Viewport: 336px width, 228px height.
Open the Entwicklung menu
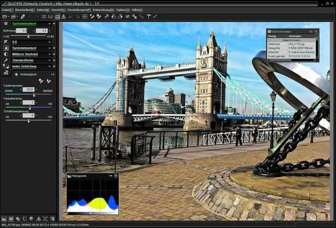[x=104, y=10]
